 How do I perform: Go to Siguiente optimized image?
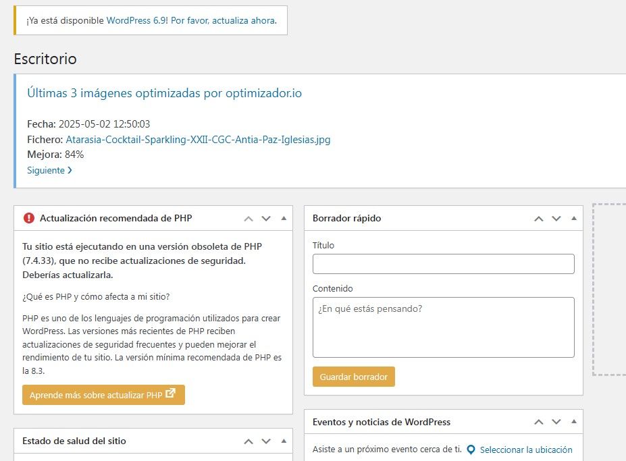[x=49, y=171]
